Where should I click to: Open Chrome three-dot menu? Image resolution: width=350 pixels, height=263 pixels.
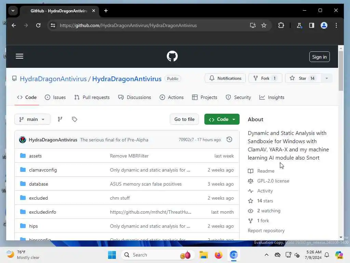pyautogui.click(x=336, y=25)
